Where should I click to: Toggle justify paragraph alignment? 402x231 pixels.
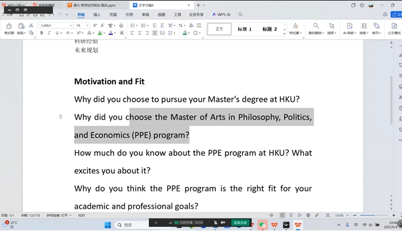tap(155, 33)
